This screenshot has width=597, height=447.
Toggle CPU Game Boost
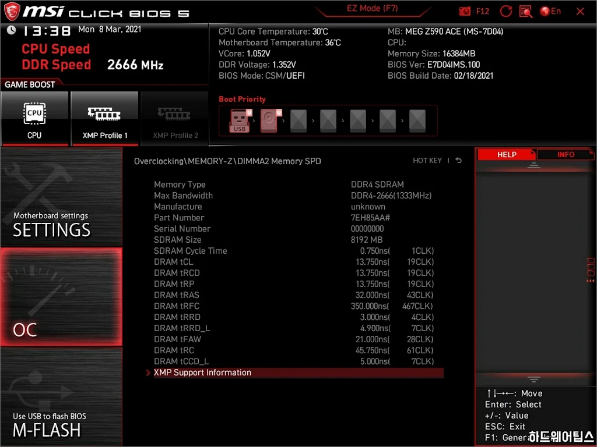pos(34,118)
